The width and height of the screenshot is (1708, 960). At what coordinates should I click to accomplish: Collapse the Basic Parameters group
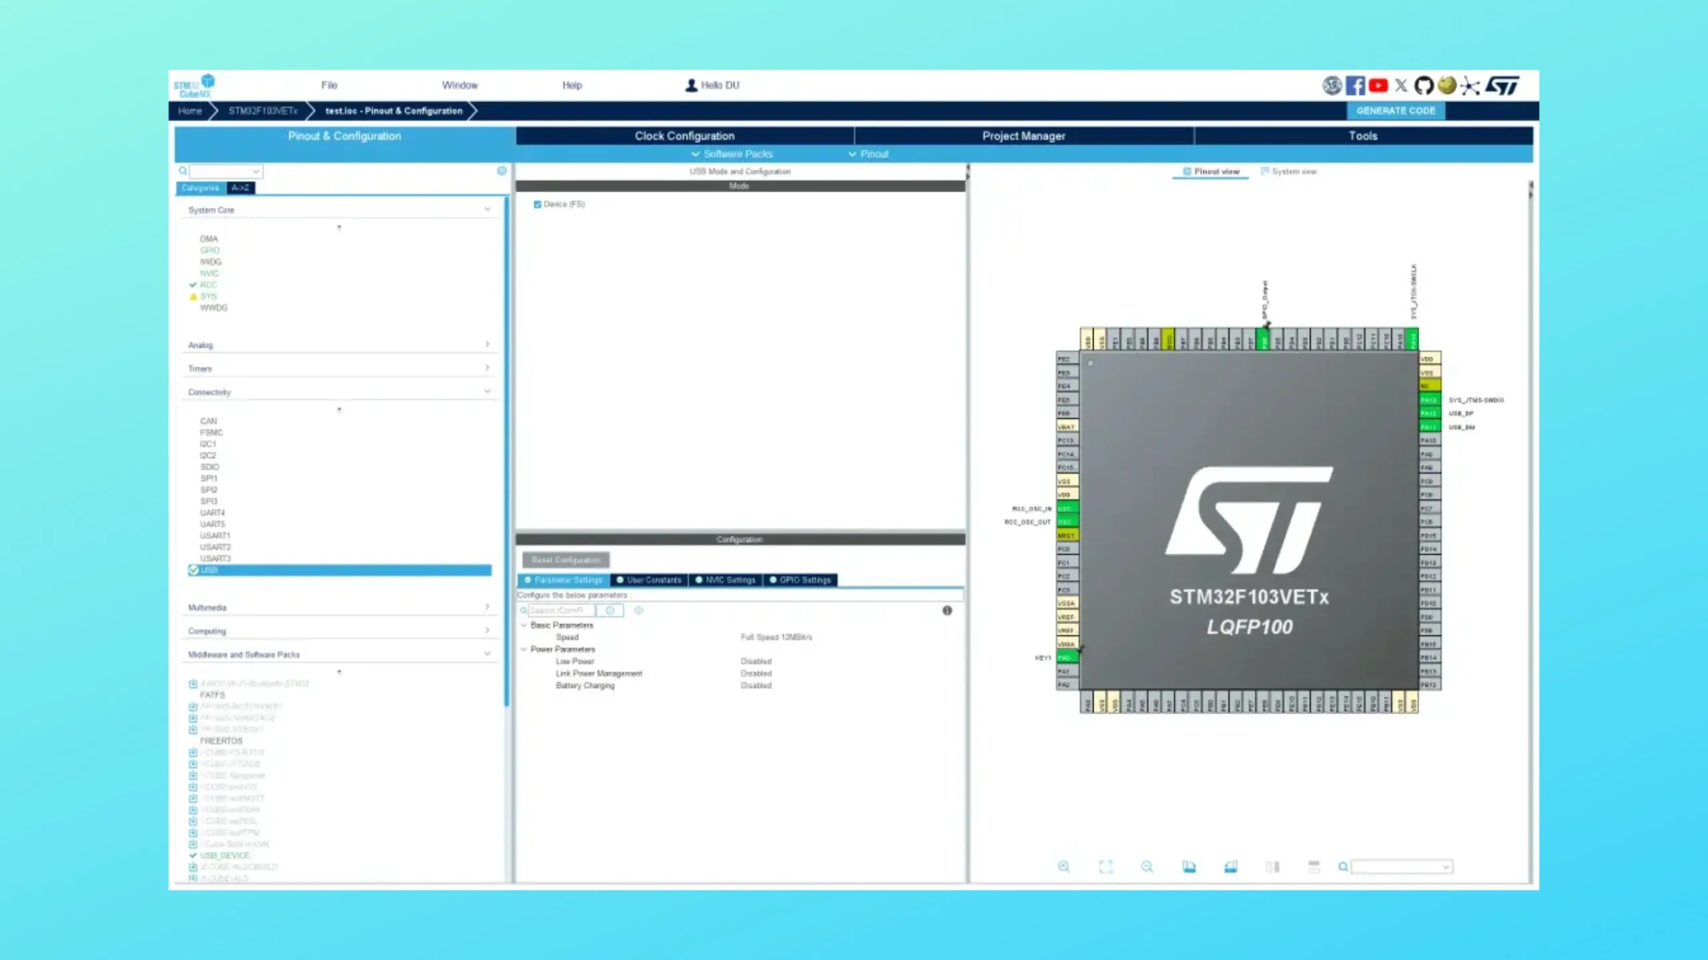pyautogui.click(x=524, y=625)
